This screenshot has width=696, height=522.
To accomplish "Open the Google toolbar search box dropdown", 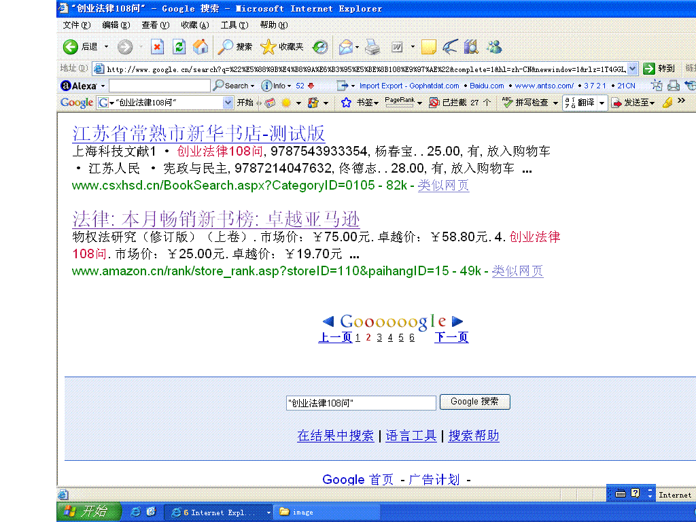I will point(228,103).
